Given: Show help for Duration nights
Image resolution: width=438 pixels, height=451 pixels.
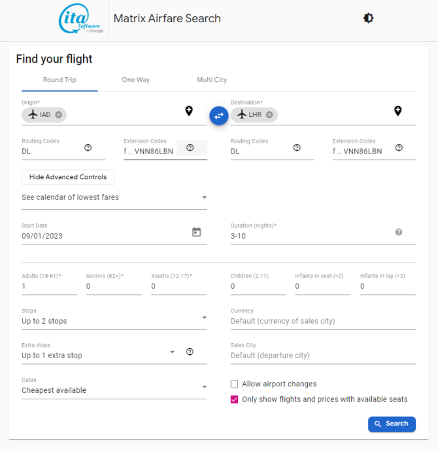Looking at the screenshot, I should (x=399, y=232).
